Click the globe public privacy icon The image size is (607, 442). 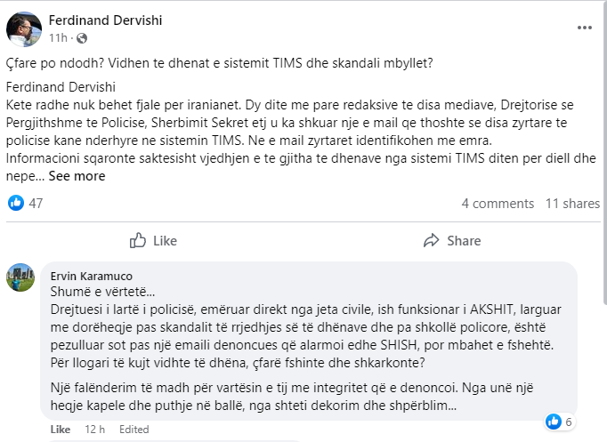[82, 38]
